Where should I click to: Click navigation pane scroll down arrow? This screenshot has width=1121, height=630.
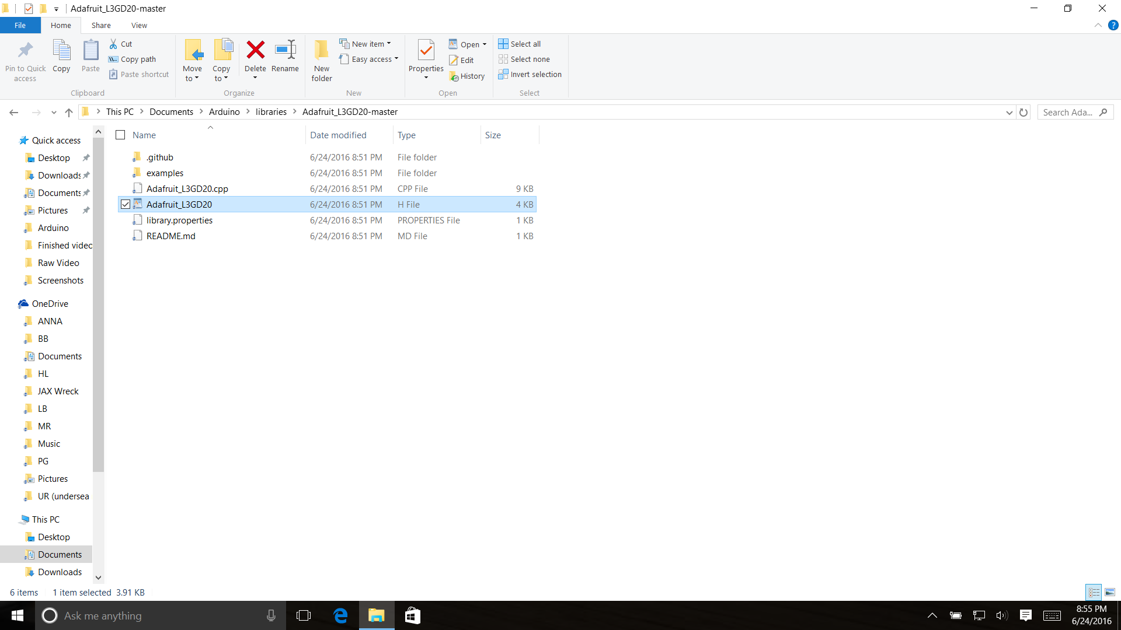click(x=98, y=577)
